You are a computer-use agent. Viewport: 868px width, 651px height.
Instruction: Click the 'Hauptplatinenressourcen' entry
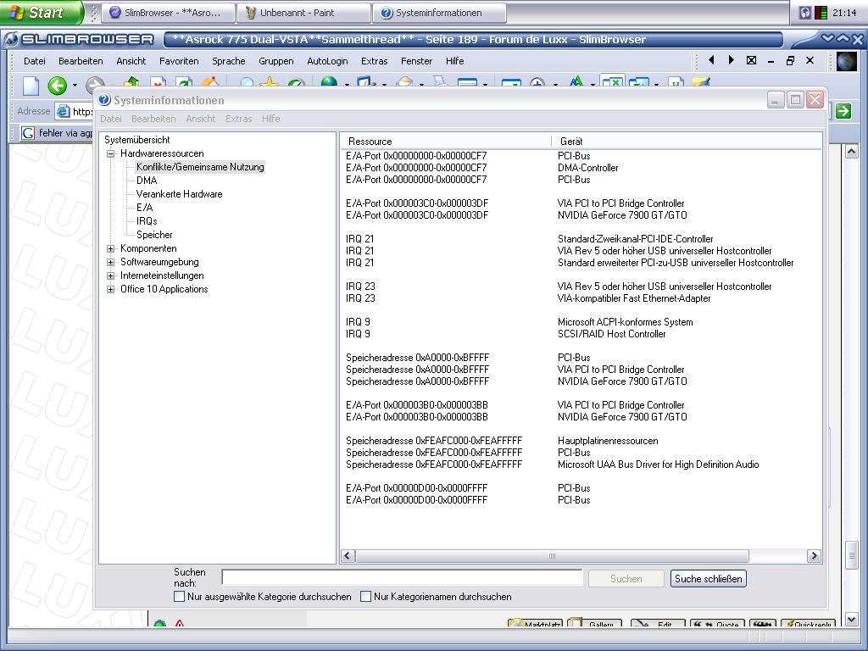tap(608, 441)
